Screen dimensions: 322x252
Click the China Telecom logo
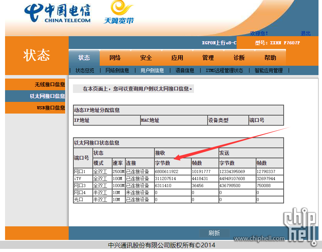point(57,13)
